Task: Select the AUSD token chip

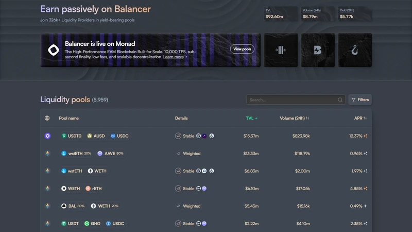Action: click(96, 136)
